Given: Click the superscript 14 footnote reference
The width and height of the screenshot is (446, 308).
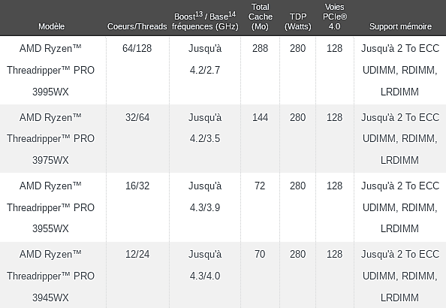Looking at the screenshot, I should tap(232, 14).
